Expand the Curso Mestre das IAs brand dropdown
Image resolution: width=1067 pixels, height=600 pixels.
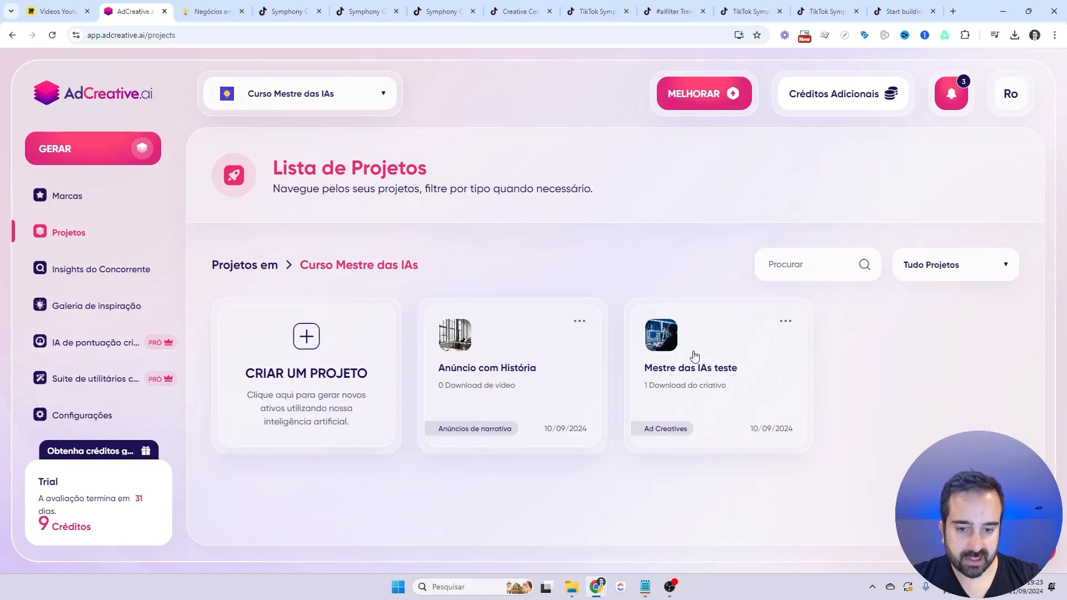pos(300,93)
